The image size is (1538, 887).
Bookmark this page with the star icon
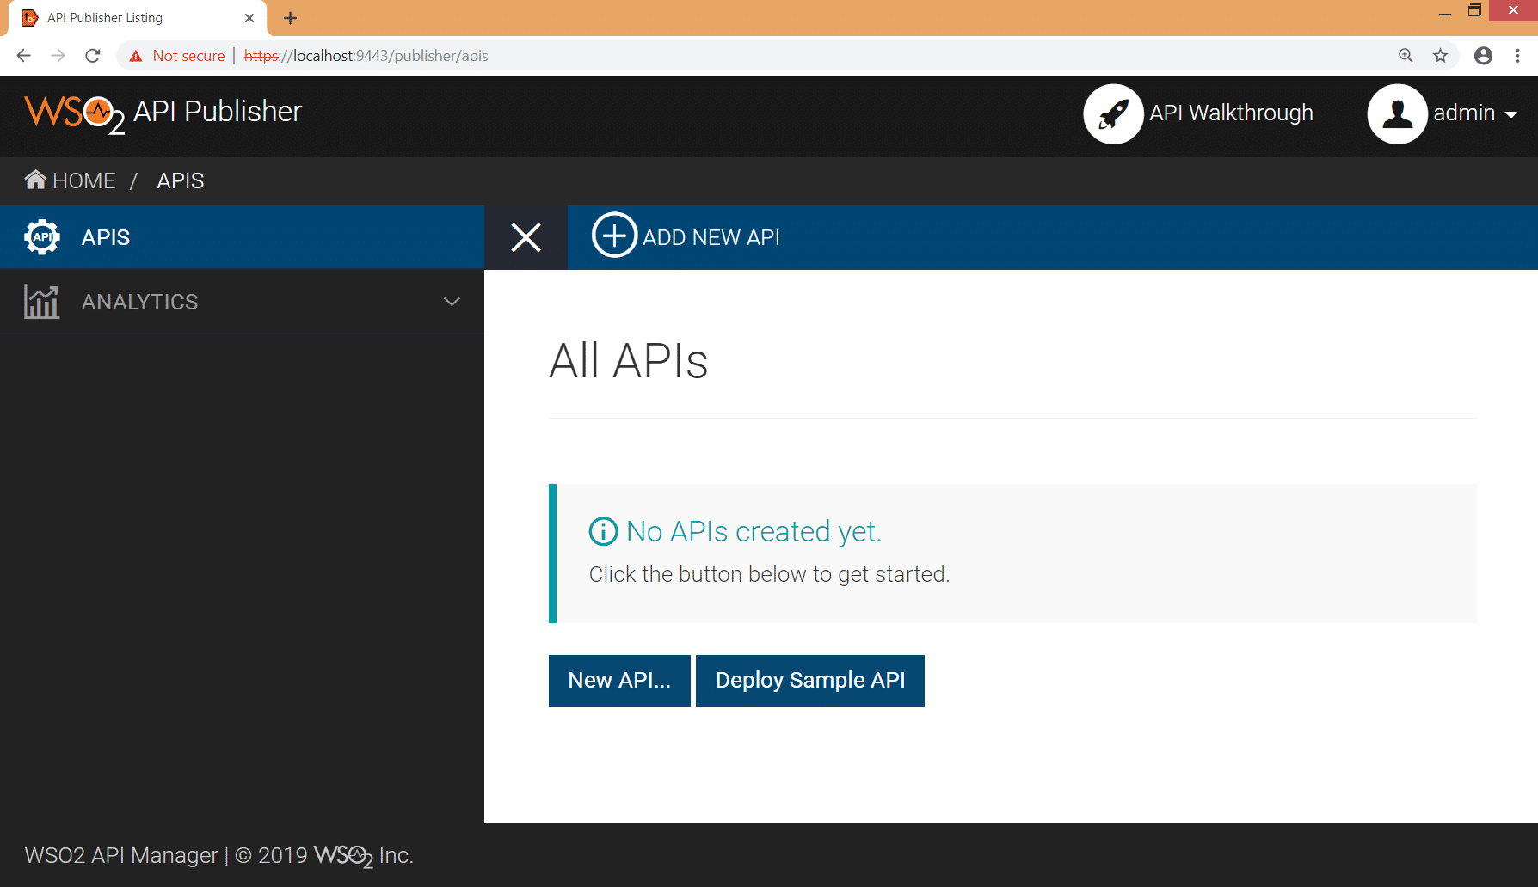[x=1440, y=56]
